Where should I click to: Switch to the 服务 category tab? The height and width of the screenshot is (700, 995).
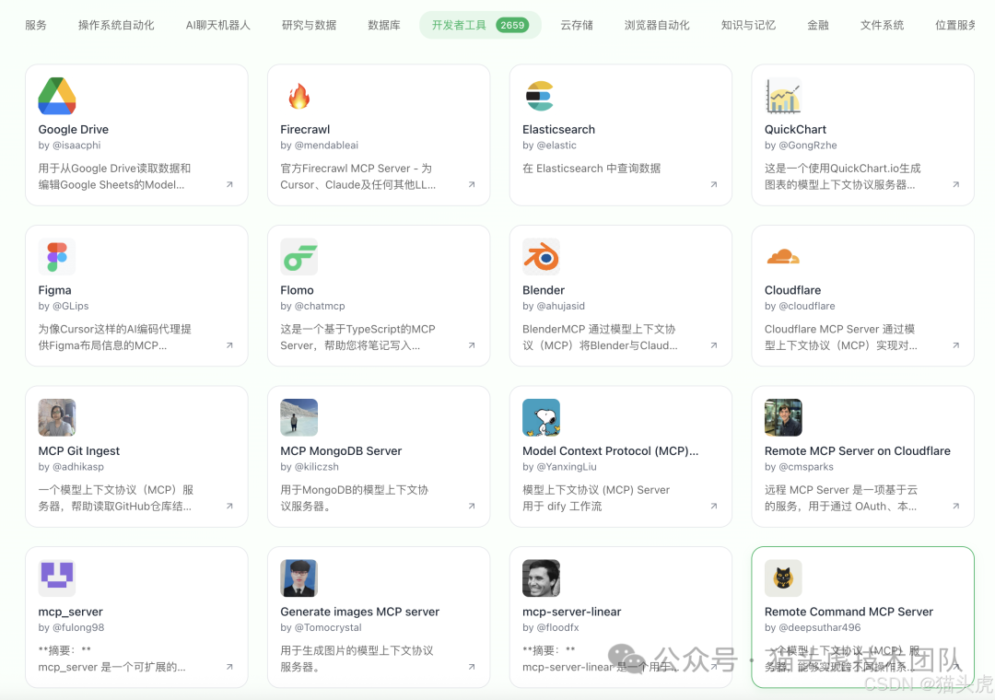(x=36, y=26)
